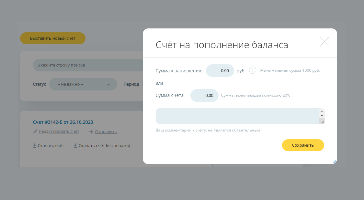The height and width of the screenshot is (200, 364).
Task: Click the Укажите строку поиска search field
Action: click(87, 65)
